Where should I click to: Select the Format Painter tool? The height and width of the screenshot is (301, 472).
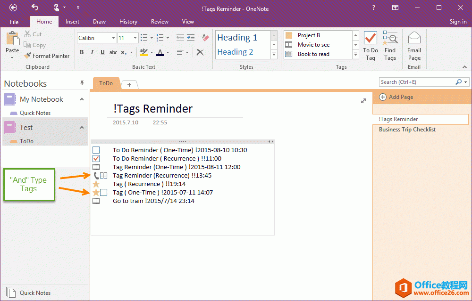click(x=47, y=56)
